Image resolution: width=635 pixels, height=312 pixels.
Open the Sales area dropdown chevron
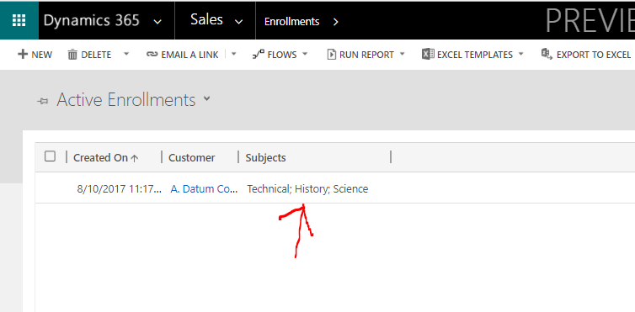pos(239,21)
